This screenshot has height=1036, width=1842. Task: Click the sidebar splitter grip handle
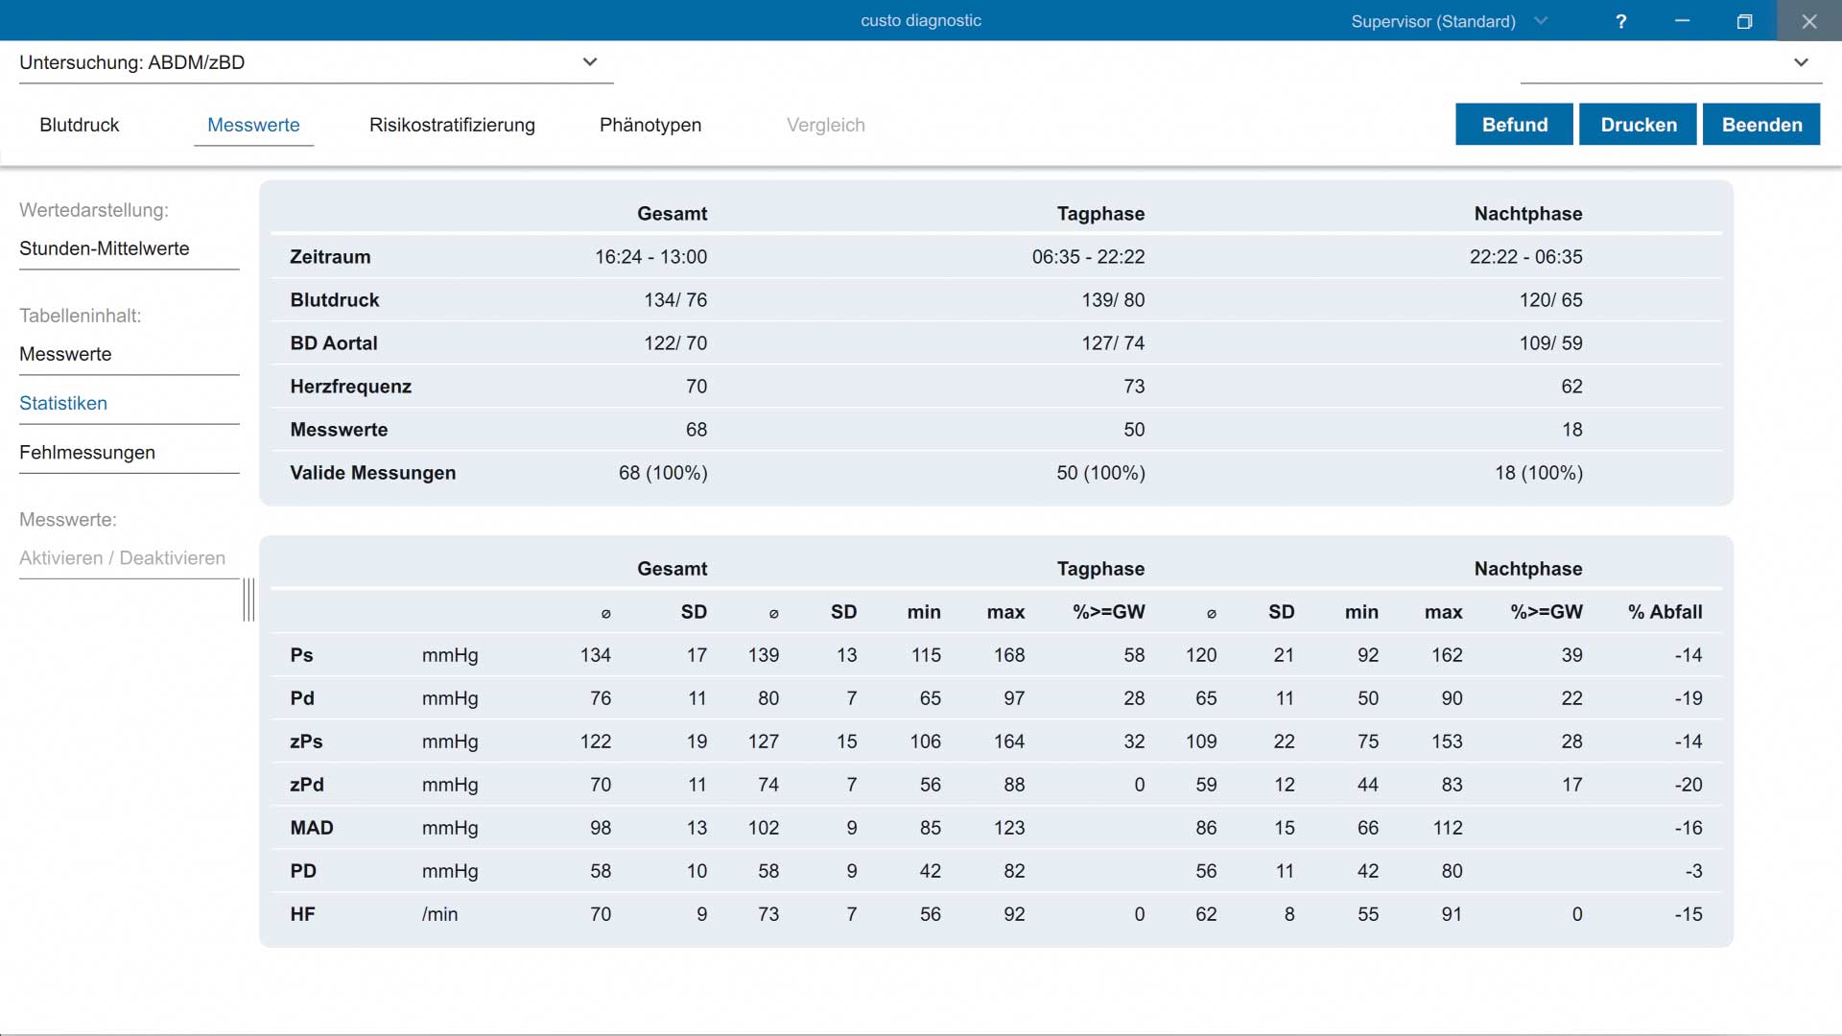[248, 600]
